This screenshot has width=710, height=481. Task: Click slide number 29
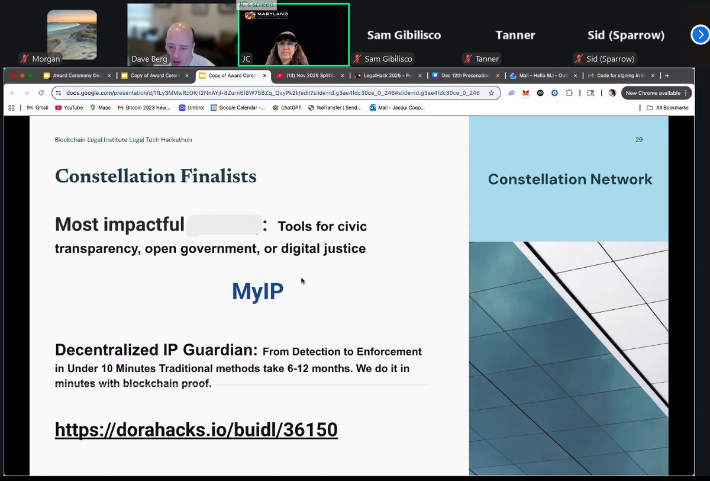pyautogui.click(x=639, y=140)
